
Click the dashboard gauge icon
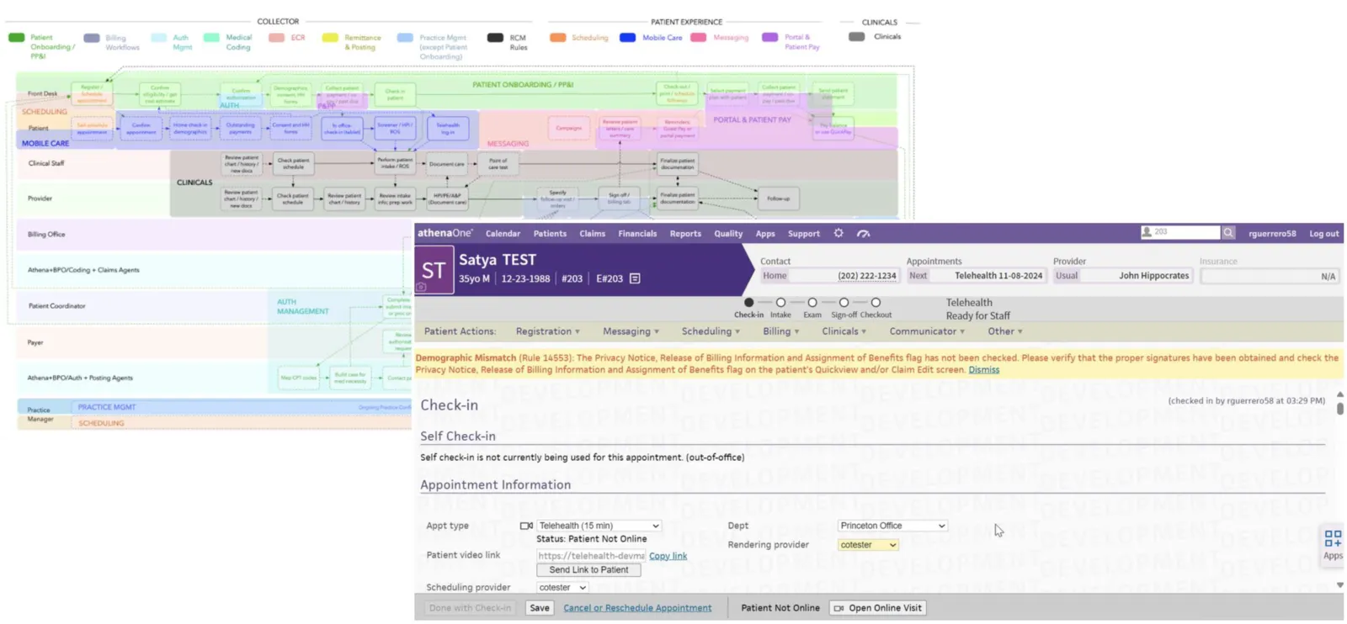coord(863,233)
